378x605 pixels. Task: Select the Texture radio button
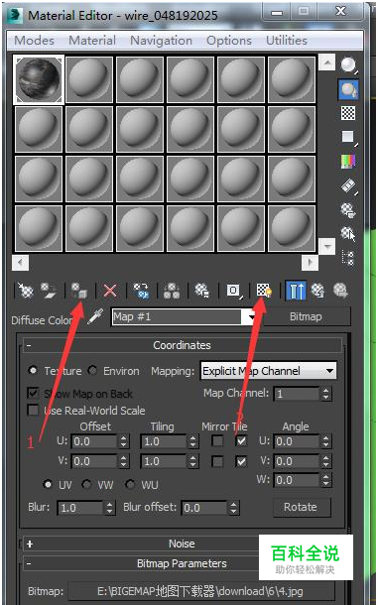(33, 370)
